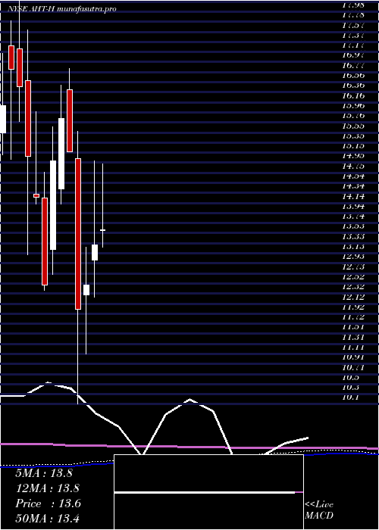Select the 13.94 price label
The image size is (379, 530).
tap(353, 207)
